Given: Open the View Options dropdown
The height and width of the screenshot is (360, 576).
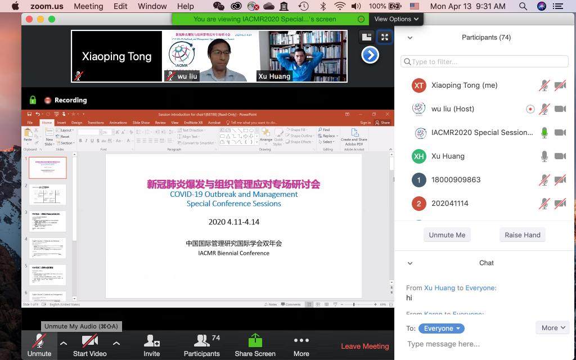Looking at the screenshot, I should [x=397, y=19].
